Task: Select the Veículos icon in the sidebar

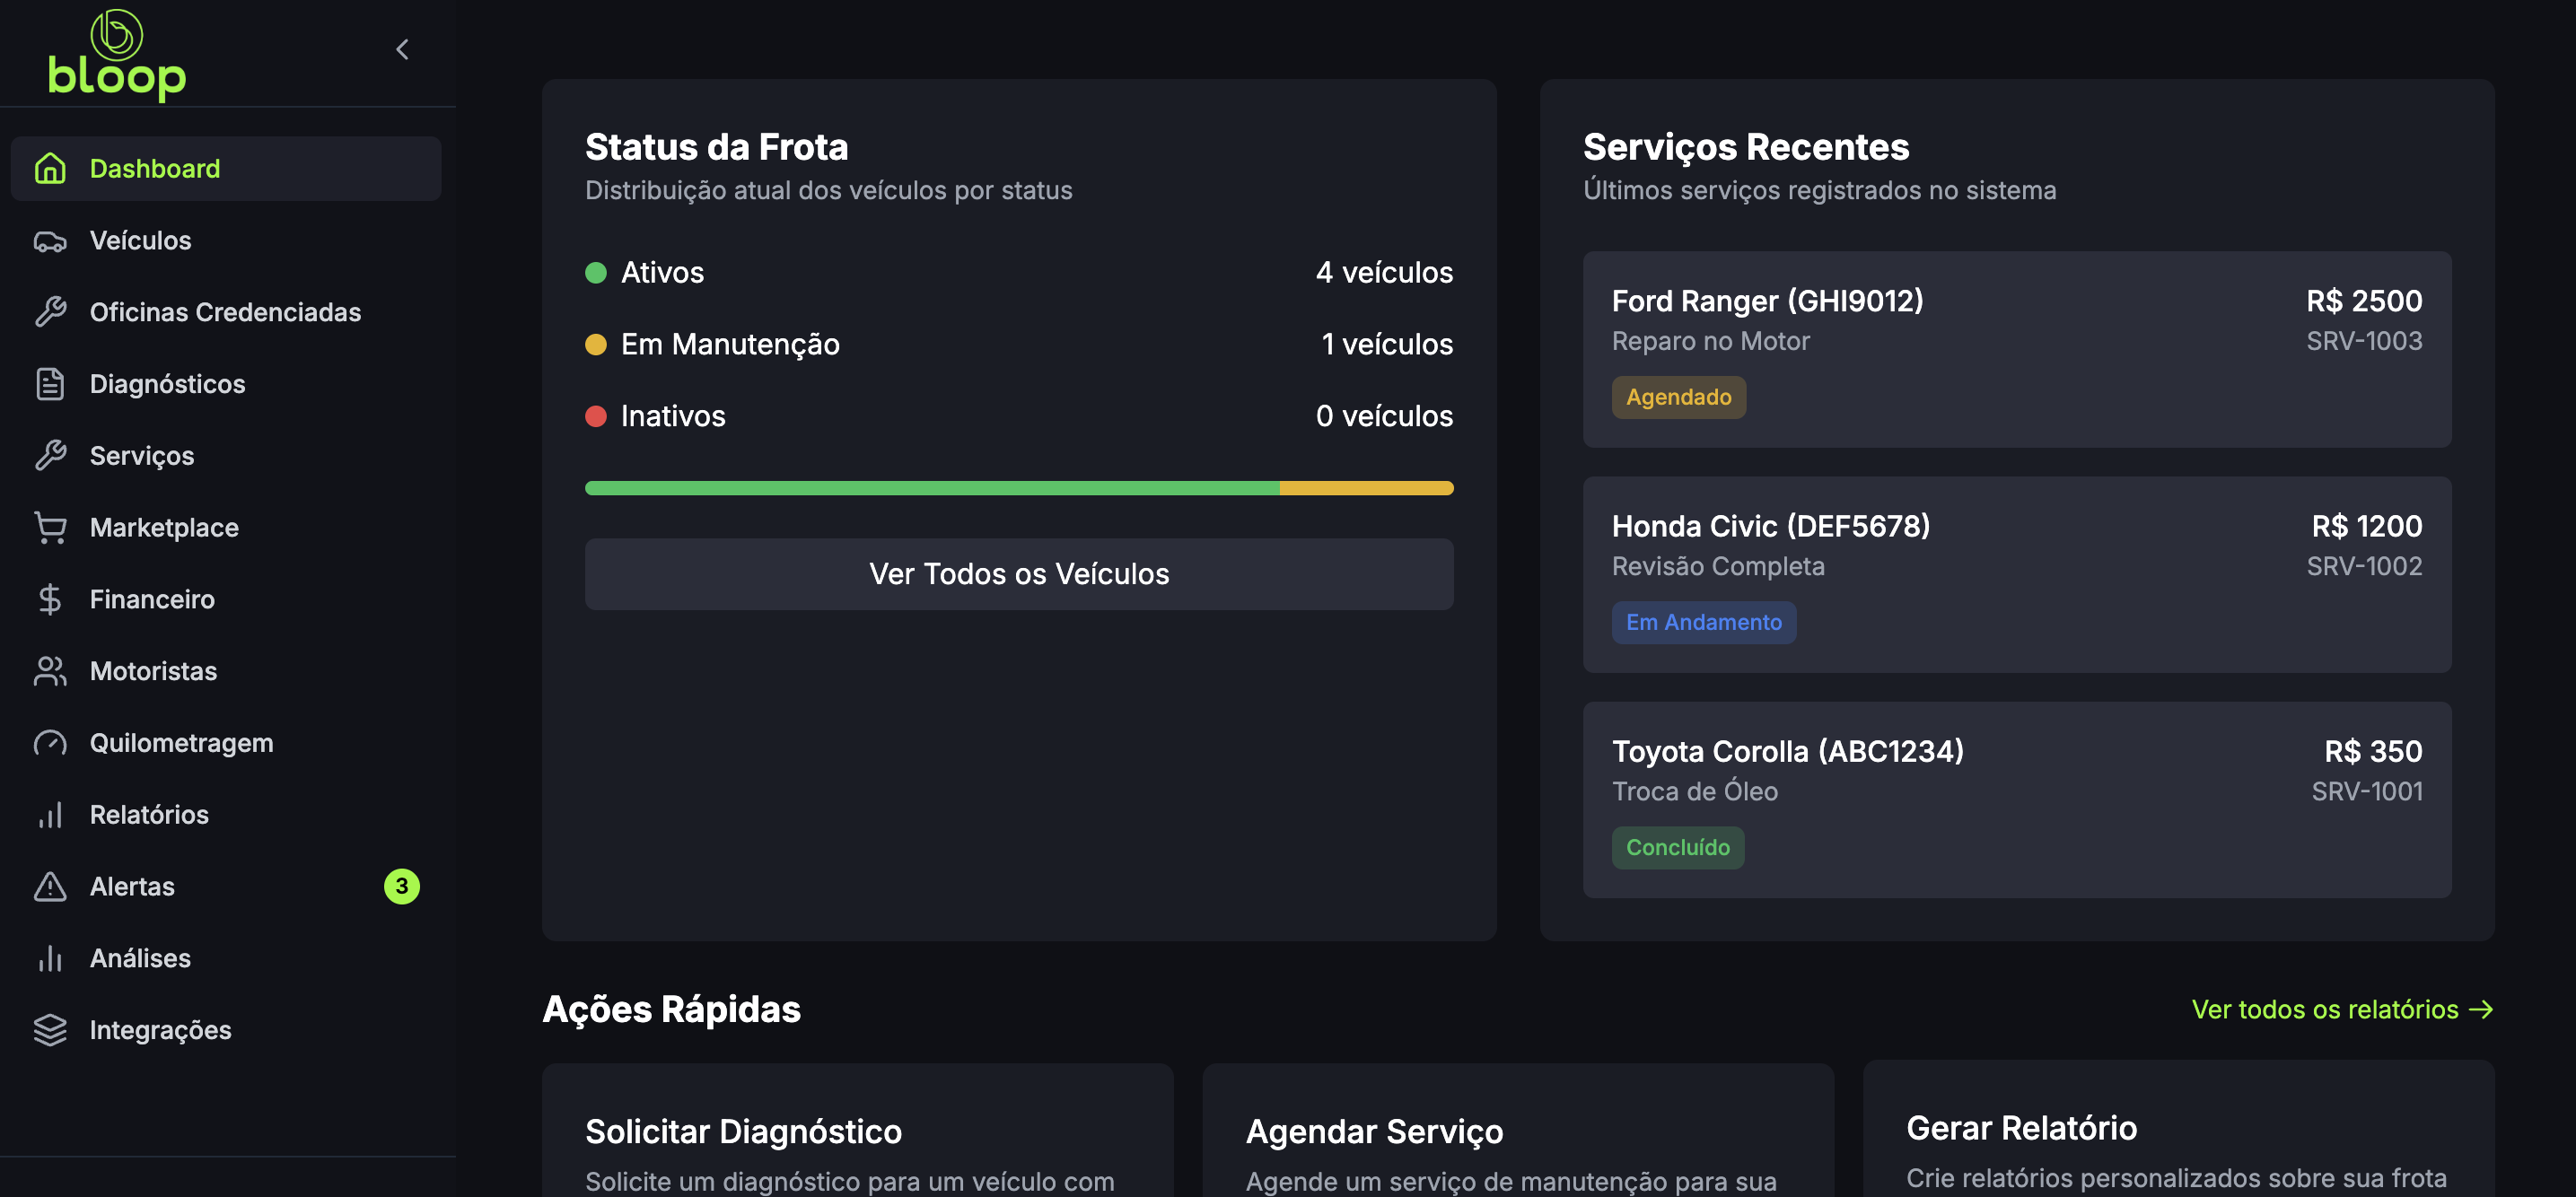Action: click(50, 240)
